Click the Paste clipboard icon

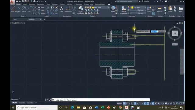tap(170, 9)
